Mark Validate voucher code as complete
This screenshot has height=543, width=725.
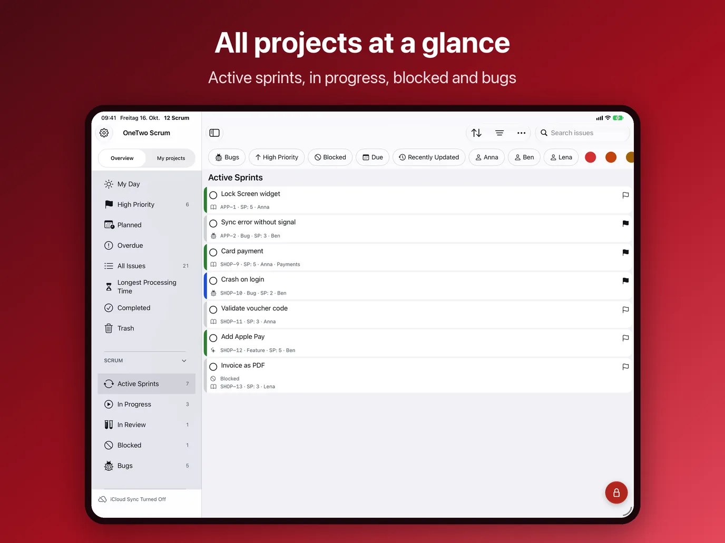(x=213, y=310)
